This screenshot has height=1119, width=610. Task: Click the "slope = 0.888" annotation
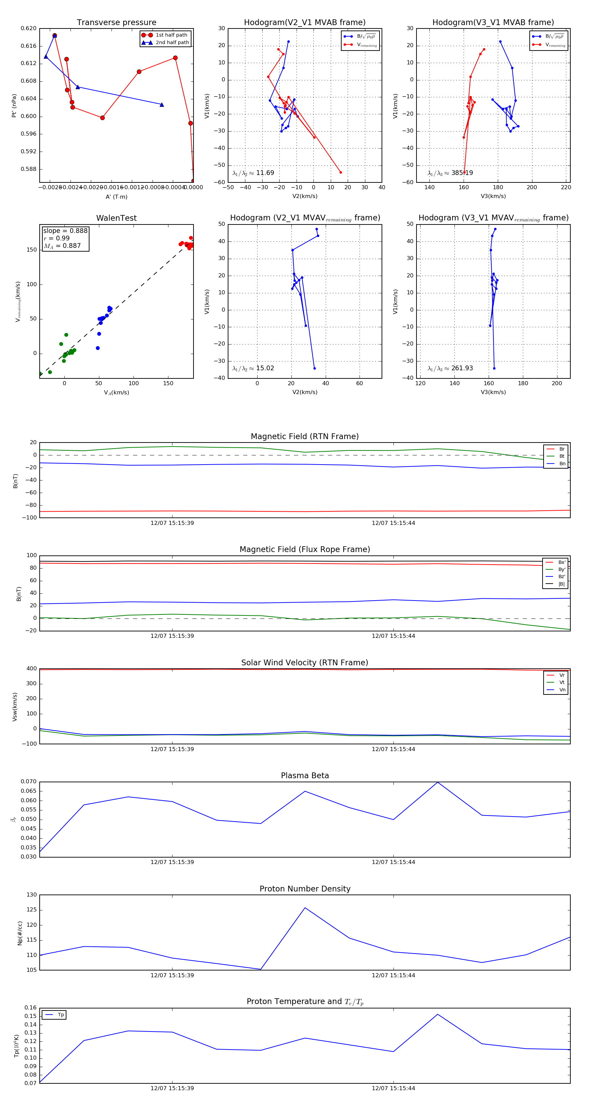click(65, 231)
